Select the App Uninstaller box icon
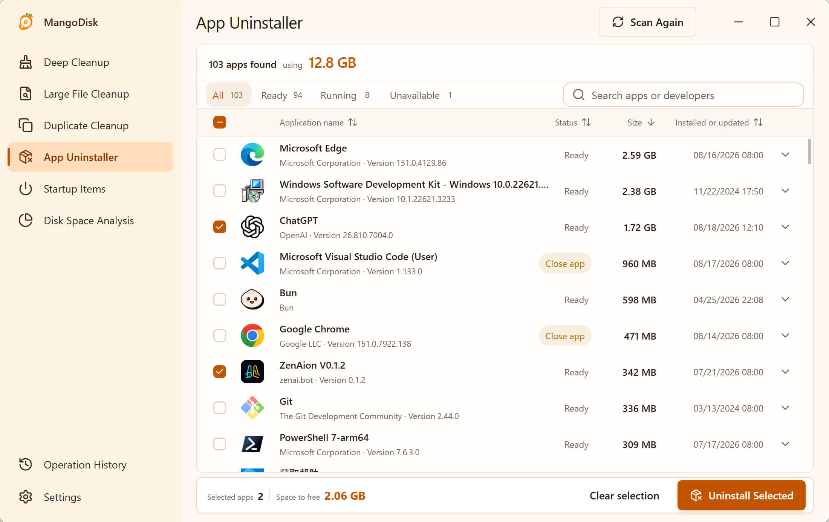This screenshot has width=829, height=522. click(26, 157)
